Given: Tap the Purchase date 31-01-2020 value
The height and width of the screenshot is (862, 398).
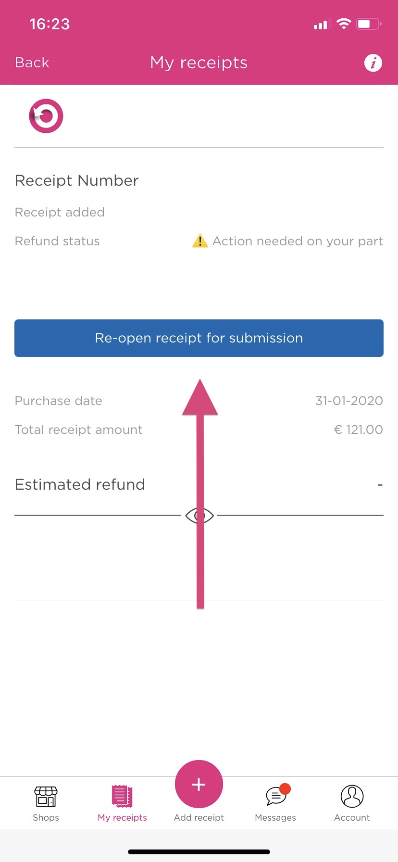Looking at the screenshot, I should click(x=349, y=401).
